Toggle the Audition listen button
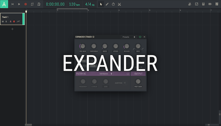The height and width of the screenshot is (126, 221). [125, 83]
